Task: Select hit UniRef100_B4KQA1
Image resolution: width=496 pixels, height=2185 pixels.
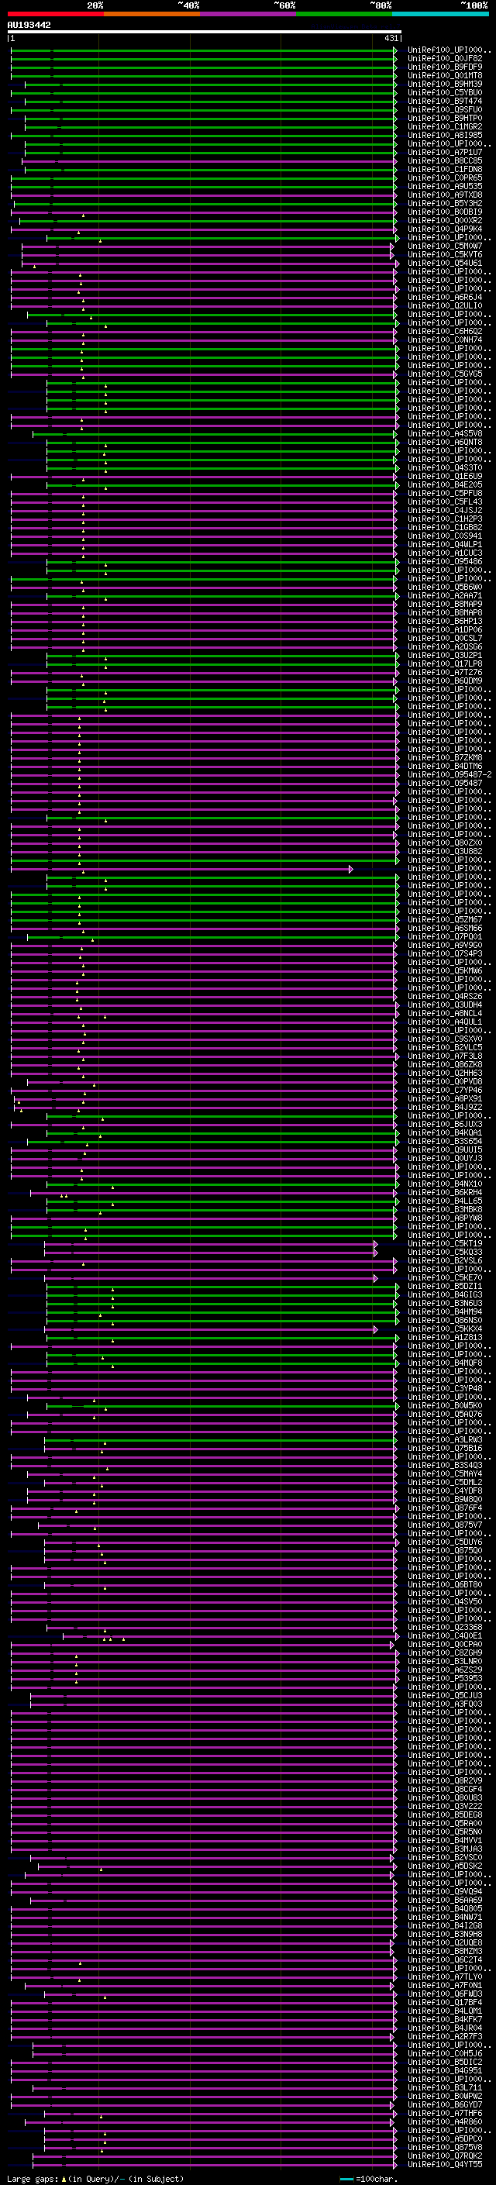Action: [444, 1132]
